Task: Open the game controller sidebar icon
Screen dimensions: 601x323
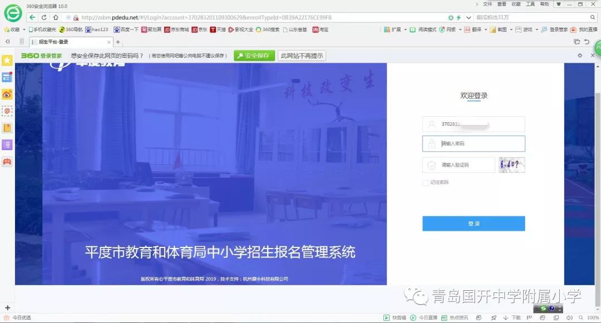Action: [7, 162]
